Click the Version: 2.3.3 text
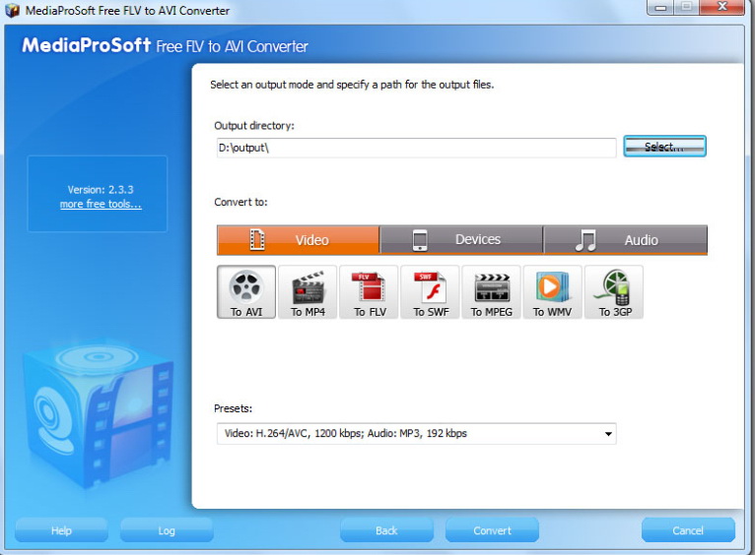Viewport: 755px width, 555px height. tap(101, 189)
